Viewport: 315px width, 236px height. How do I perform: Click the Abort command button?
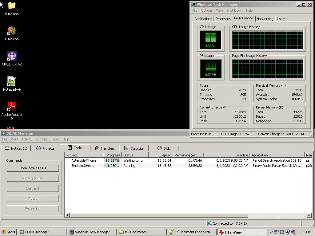point(33,199)
